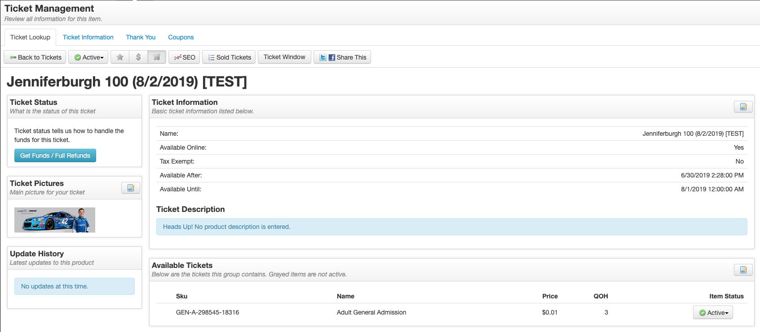Click Share This with social icons
760x332 pixels.
point(342,57)
